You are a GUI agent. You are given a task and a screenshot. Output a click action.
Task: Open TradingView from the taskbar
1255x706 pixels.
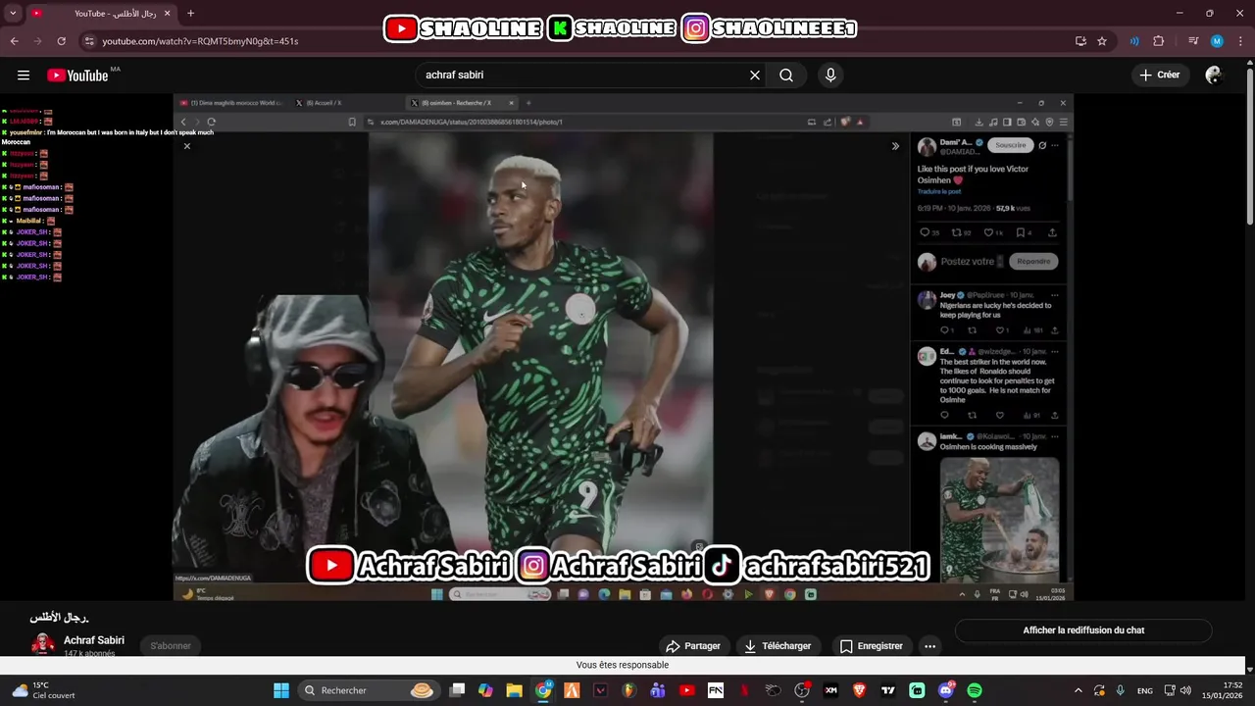(888, 690)
